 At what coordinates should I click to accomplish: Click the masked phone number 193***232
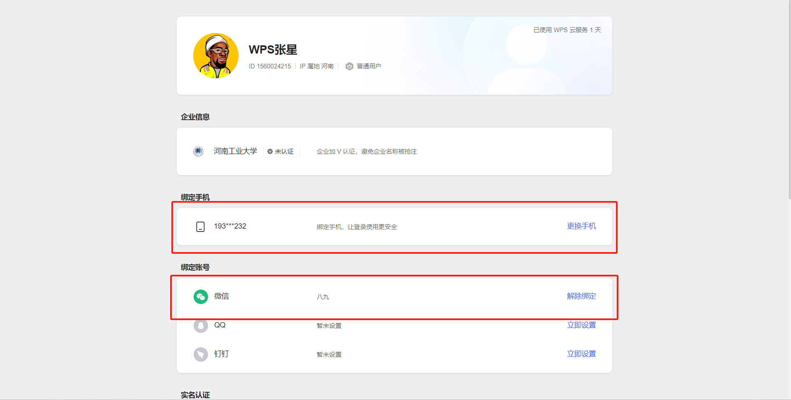[x=230, y=226]
